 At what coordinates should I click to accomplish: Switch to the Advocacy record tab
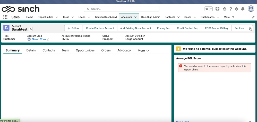click(124, 50)
